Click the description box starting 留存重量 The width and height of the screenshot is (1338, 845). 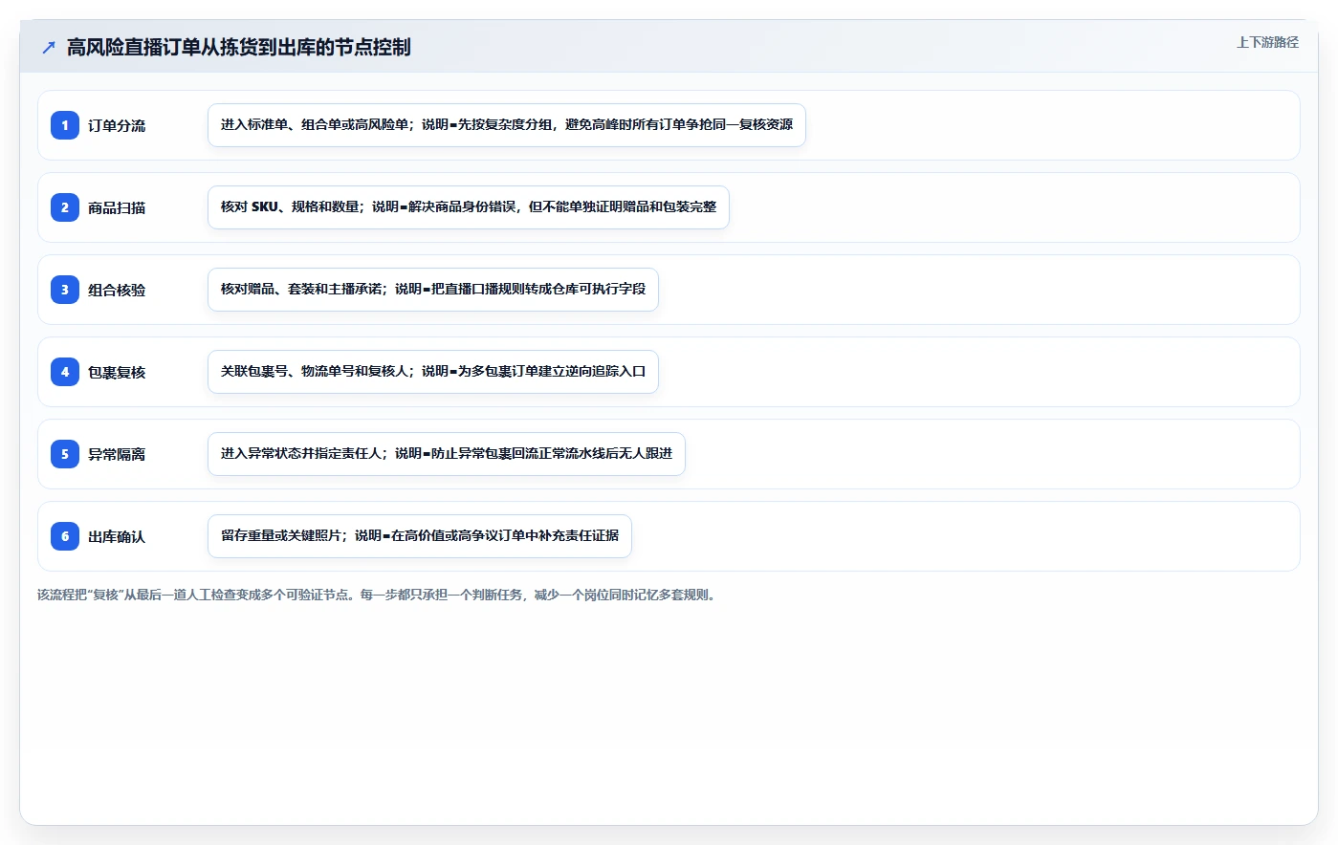point(420,536)
